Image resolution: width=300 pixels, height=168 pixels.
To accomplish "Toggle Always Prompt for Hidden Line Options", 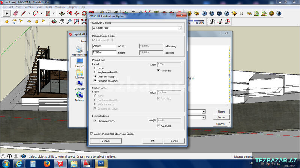I will tap(92, 134).
